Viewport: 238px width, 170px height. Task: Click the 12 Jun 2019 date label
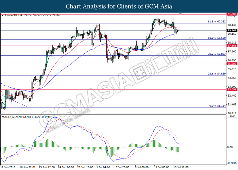pos(8,167)
